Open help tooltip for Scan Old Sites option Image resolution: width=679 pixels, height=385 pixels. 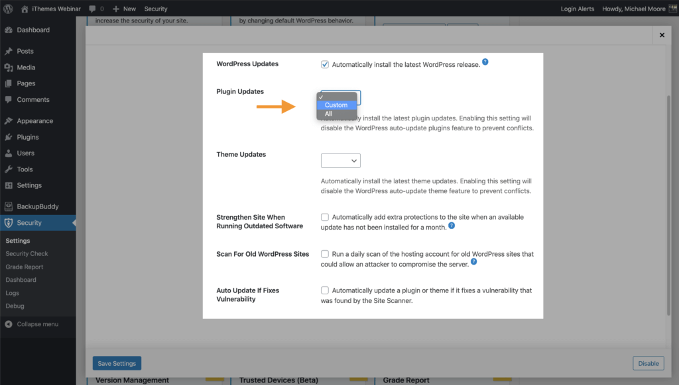click(473, 261)
